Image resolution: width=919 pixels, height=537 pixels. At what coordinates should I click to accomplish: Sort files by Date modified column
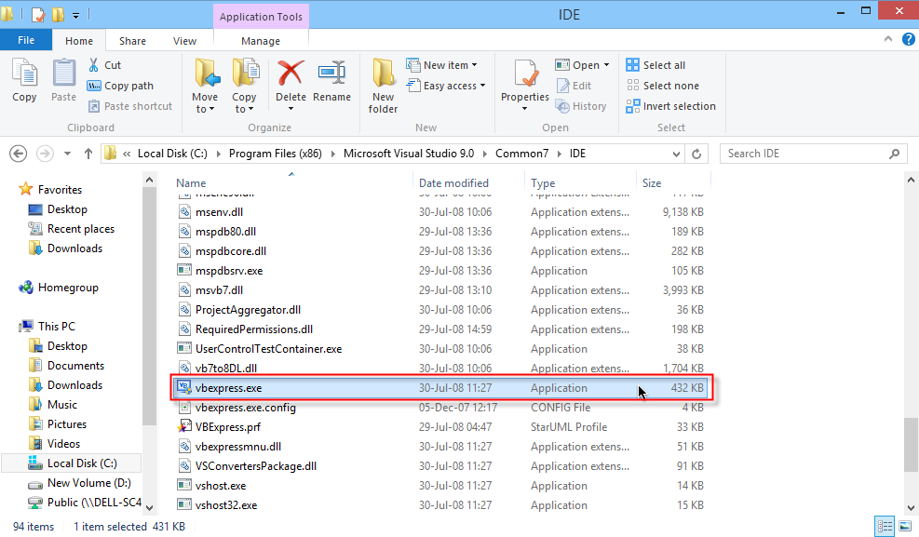point(453,183)
